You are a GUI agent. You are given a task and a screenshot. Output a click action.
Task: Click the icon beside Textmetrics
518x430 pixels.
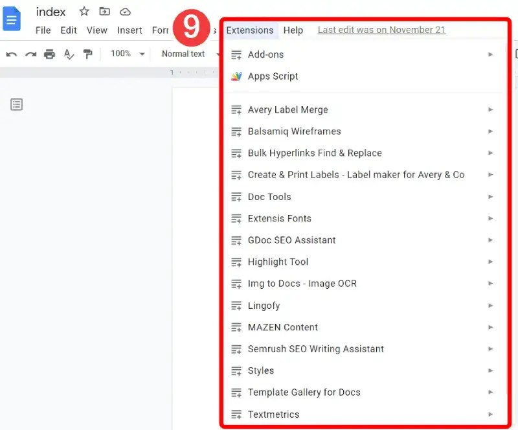click(236, 414)
